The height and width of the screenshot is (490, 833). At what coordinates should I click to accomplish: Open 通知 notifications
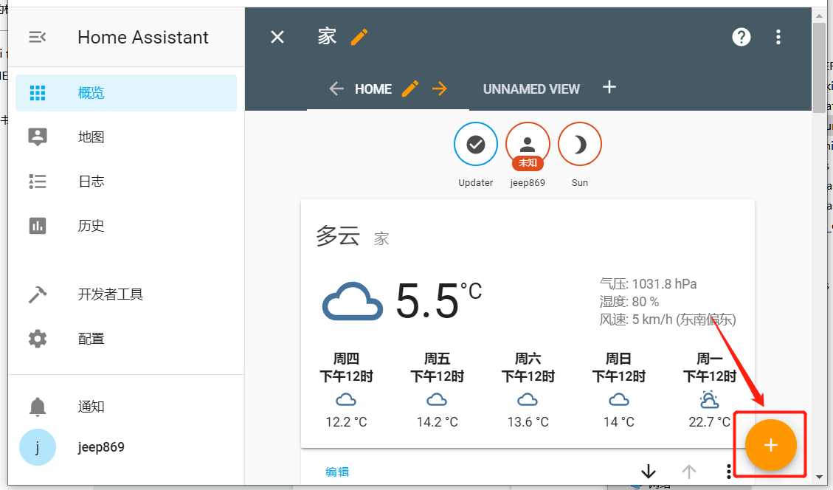click(x=126, y=407)
